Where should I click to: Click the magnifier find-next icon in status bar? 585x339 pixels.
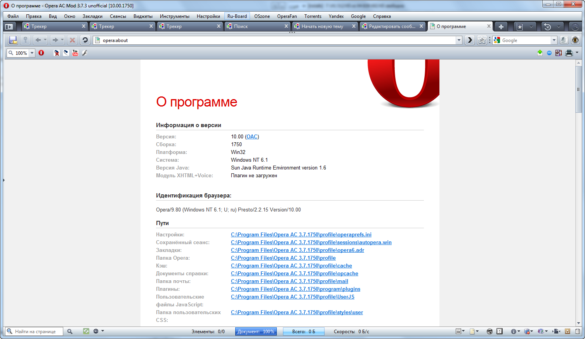(x=70, y=332)
